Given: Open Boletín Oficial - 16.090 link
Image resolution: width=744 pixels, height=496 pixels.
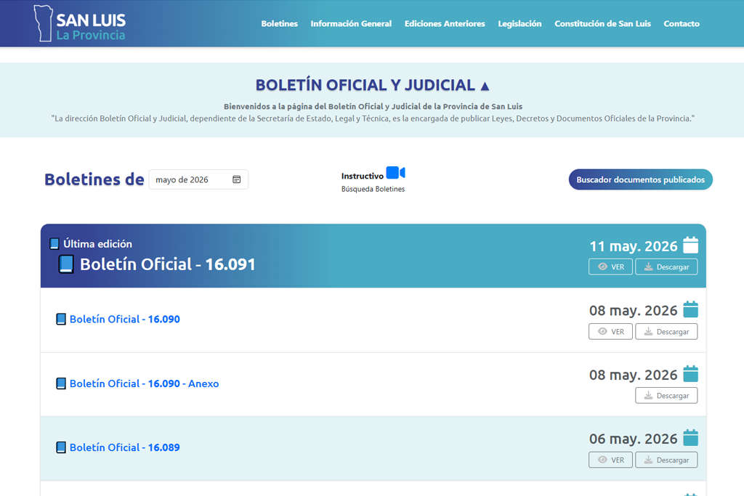Looking at the screenshot, I should coord(125,319).
